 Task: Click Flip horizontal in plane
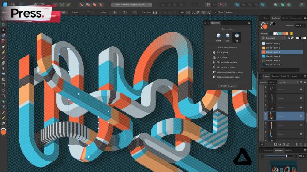(225, 62)
